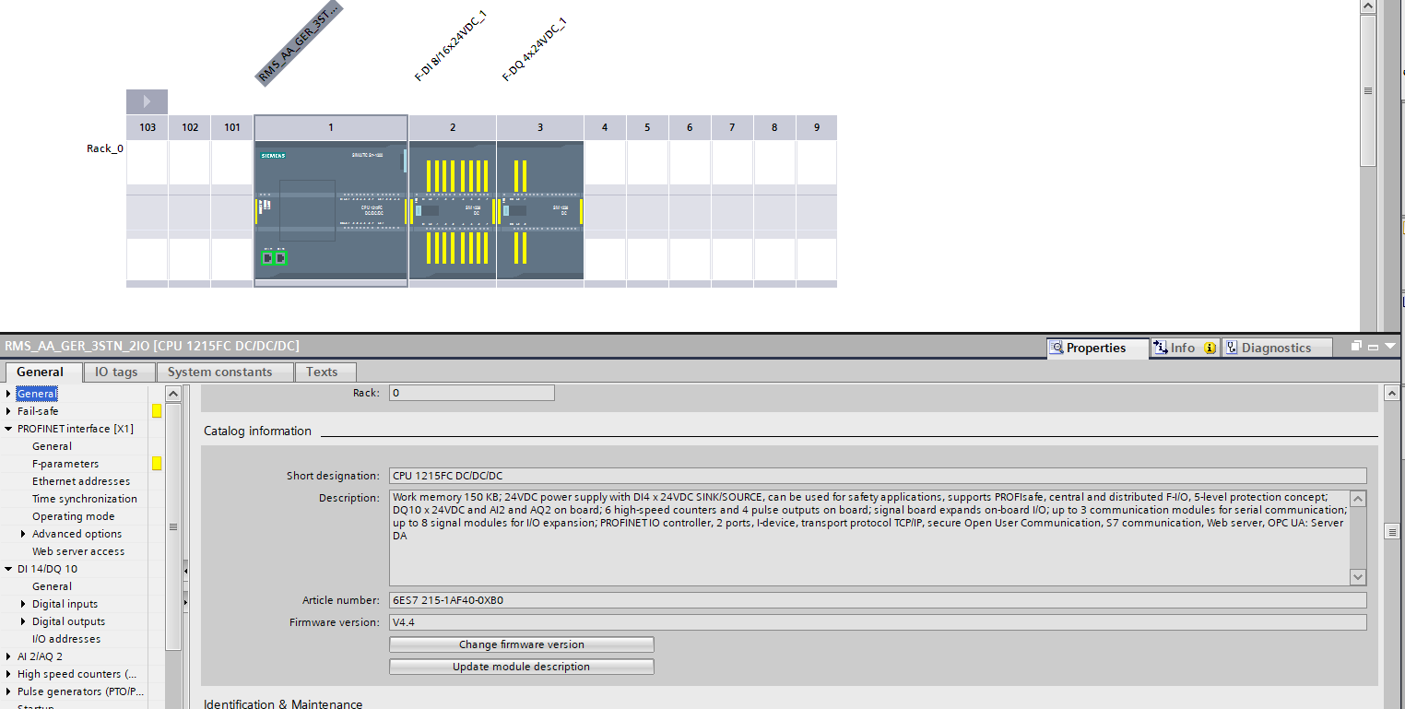
Task: Expand the Digital inputs node
Action: [x=23, y=604]
